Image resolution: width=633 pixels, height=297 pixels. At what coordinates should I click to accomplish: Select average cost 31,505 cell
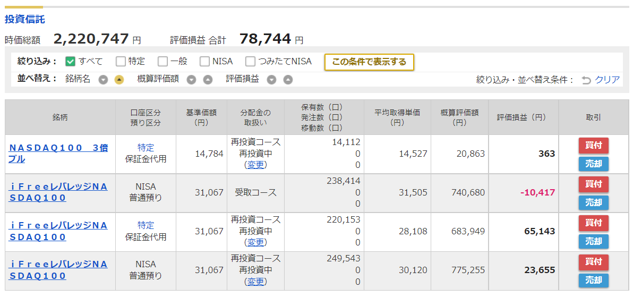[x=413, y=193]
